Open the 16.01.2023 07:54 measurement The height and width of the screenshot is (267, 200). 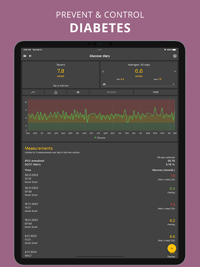[x=100, y=223]
